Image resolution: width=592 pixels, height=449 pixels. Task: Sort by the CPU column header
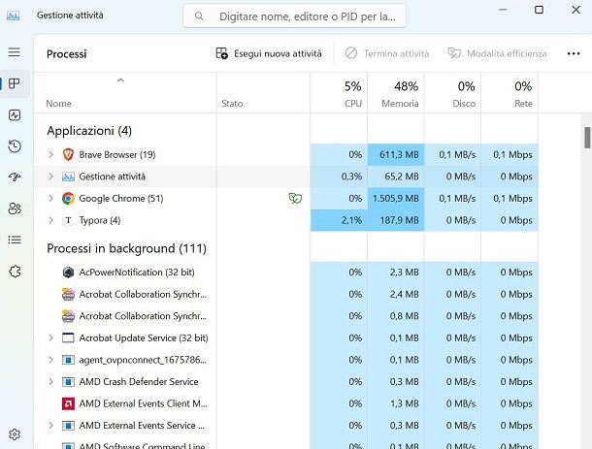[339, 93]
